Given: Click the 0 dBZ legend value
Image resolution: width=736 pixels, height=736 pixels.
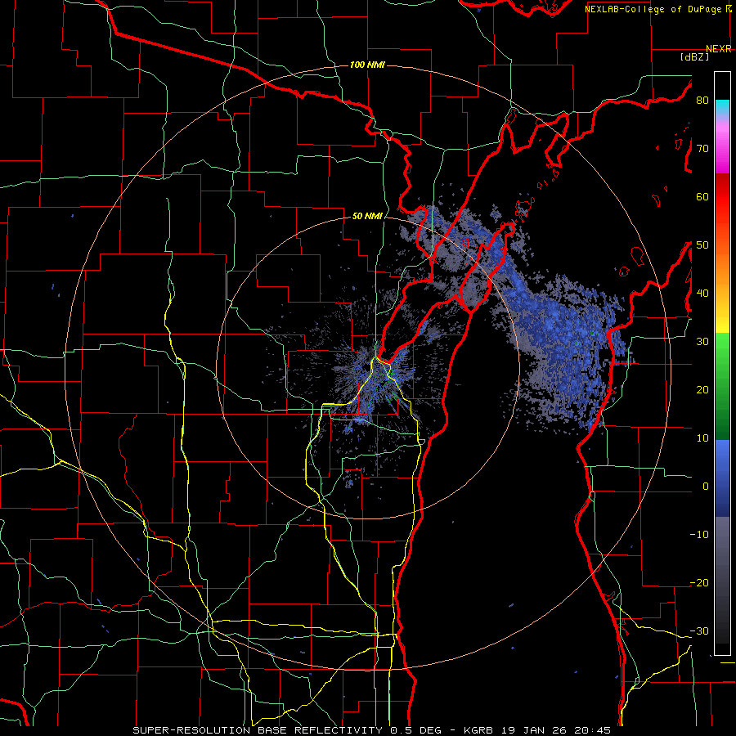Looking at the screenshot, I should (706, 487).
